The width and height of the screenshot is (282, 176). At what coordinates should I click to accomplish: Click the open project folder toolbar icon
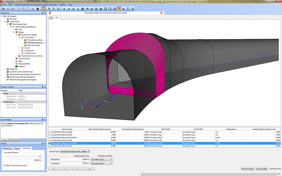[4, 9]
